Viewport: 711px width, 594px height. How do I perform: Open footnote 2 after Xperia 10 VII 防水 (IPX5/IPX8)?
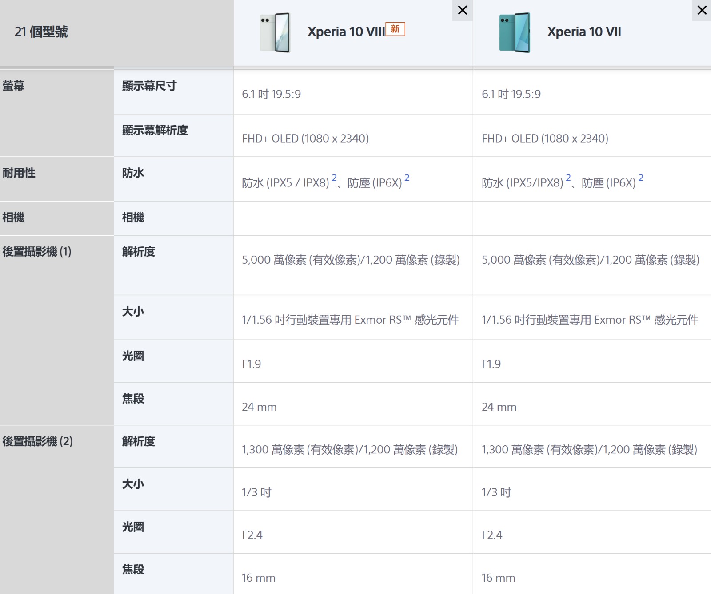coord(568,178)
